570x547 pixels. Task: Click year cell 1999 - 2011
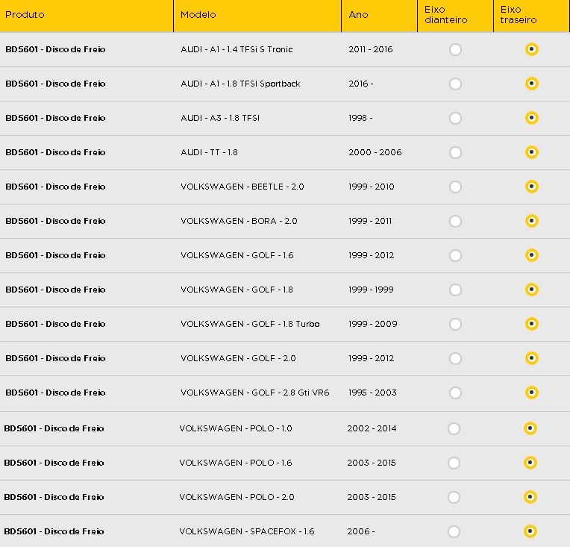click(x=370, y=221)
